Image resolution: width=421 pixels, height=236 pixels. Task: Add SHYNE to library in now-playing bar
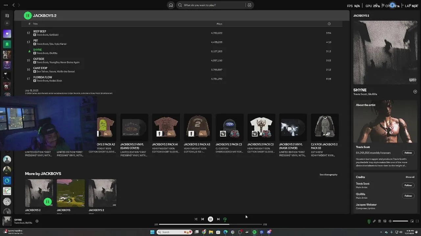pyautogui.click(x=37, y=221)
